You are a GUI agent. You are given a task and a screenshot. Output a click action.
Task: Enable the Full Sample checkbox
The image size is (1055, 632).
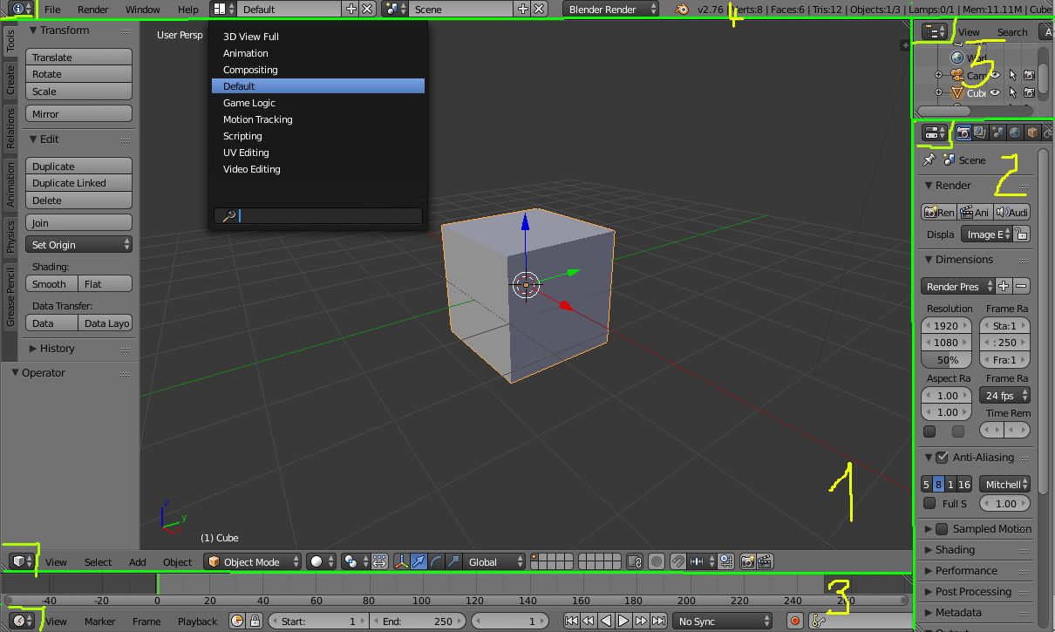(x=929, y=504)
